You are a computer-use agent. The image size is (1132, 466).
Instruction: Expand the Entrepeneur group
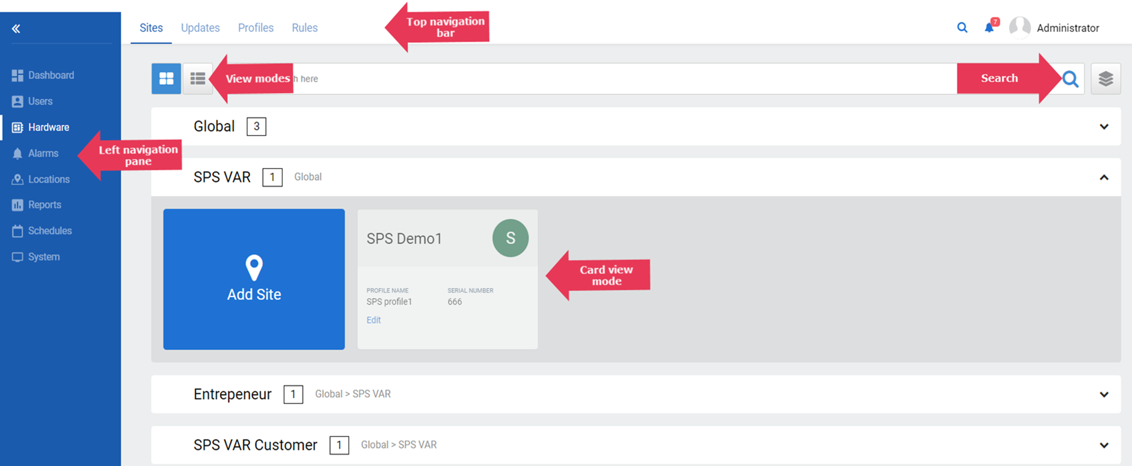[1104, 394]
